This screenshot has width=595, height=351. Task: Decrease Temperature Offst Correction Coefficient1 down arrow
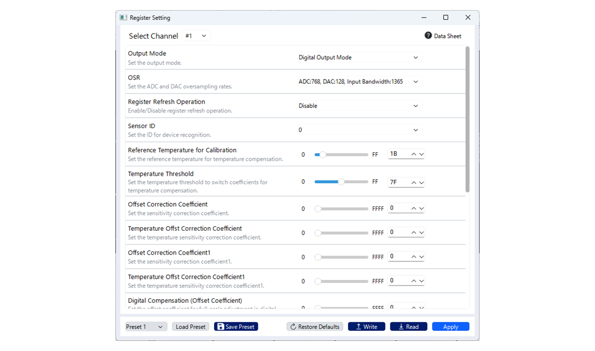421,281
